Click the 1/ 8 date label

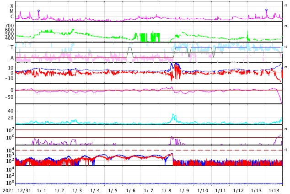(x=166, y=191)
